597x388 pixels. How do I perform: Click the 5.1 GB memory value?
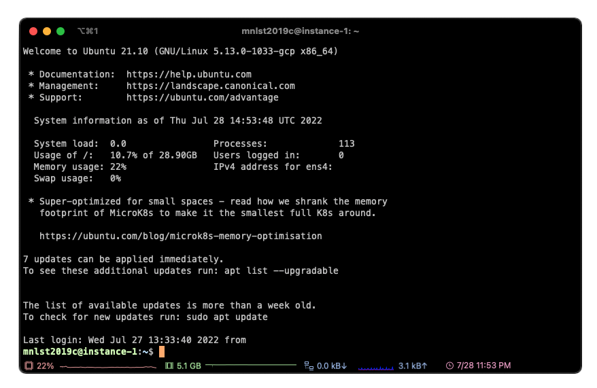pos(189,366)
